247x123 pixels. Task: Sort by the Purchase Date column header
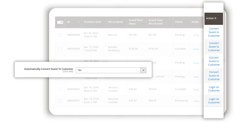tap(92, 22)
